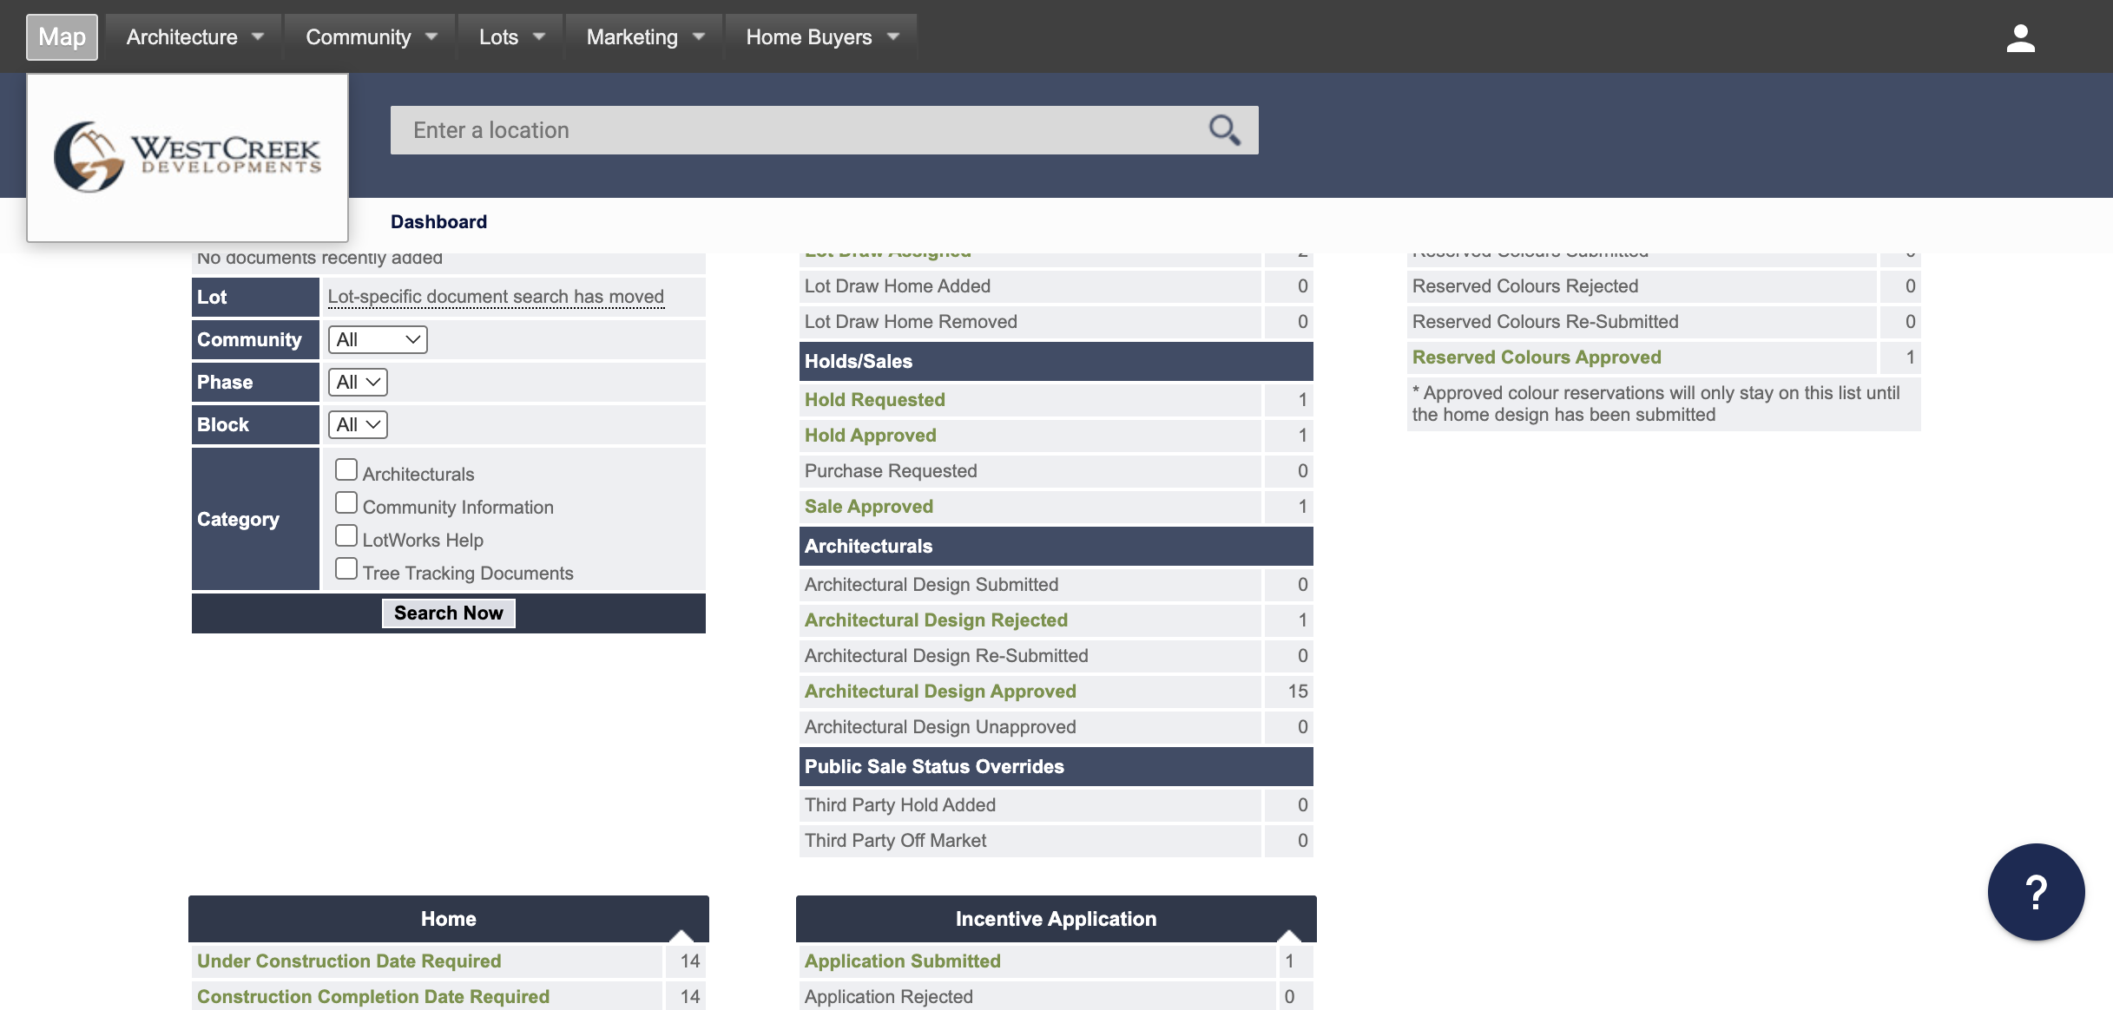Check the Architecturals category checkbox
Screen dimensions: 2113x1010
point(346,470)
